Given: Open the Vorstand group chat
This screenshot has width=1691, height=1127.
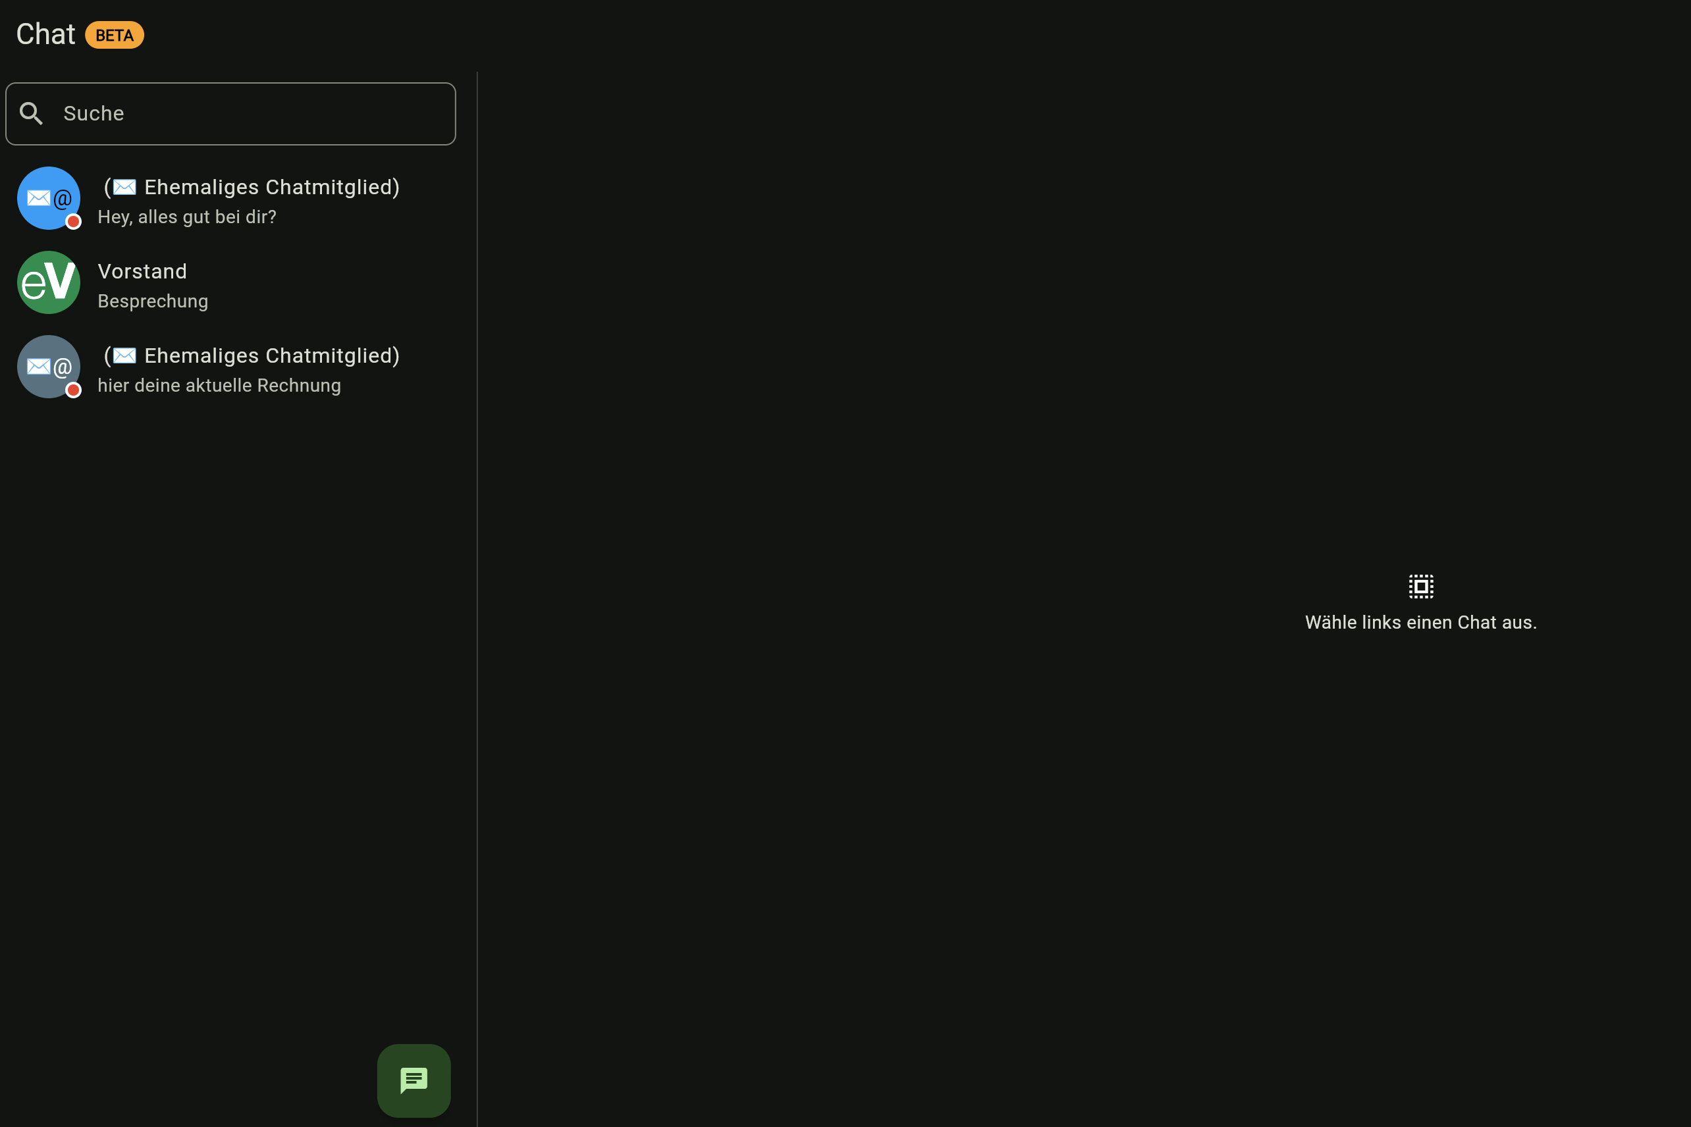Looking at the screenshot, I should point(142,272).
